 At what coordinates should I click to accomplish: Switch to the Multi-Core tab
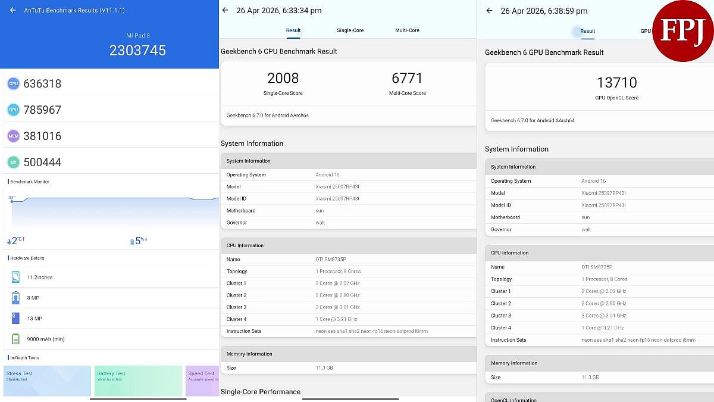point(407,30)
